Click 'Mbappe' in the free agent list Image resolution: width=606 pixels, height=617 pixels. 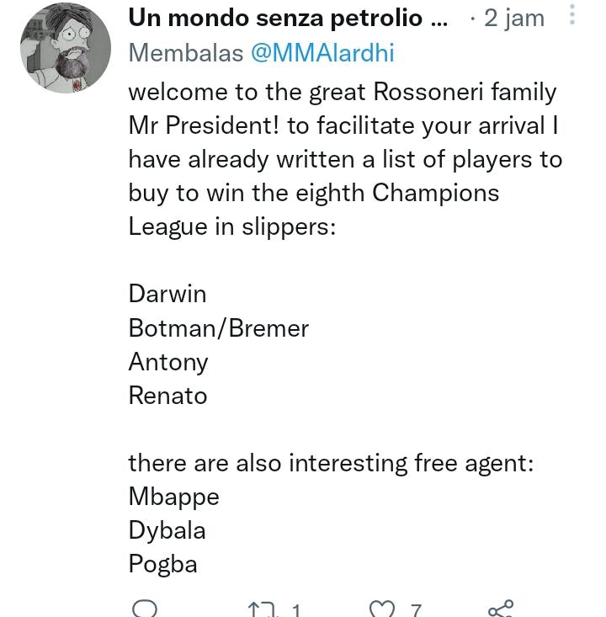(173, 497)
